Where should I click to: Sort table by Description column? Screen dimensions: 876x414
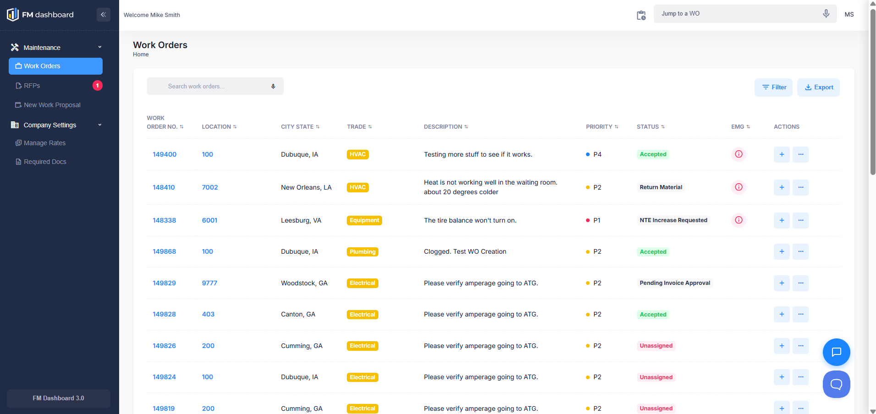pyautogui.click(x=446, y=127)
